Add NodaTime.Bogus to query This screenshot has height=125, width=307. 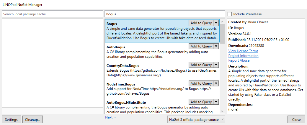click(201, 83)
